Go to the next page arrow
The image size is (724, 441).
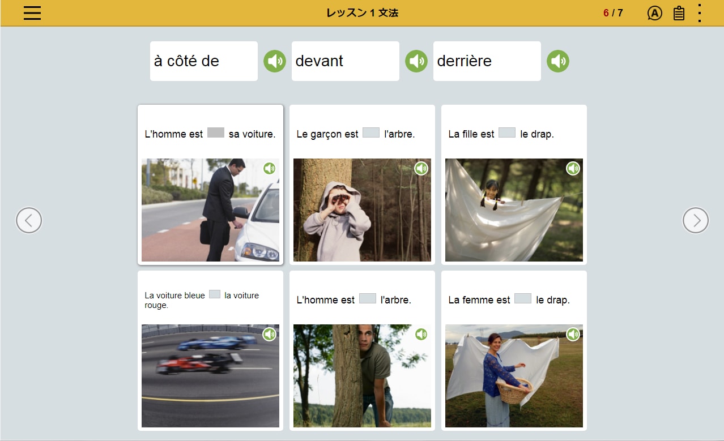click(696, 220)
